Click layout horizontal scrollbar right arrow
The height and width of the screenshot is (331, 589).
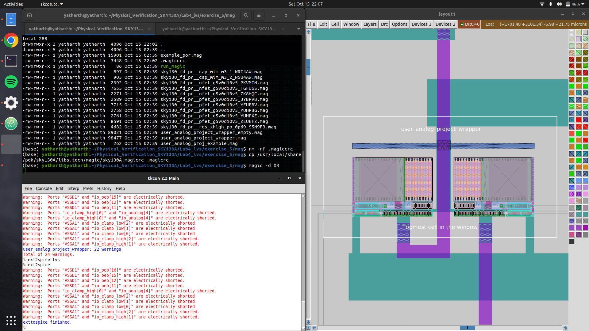[565, 328]
